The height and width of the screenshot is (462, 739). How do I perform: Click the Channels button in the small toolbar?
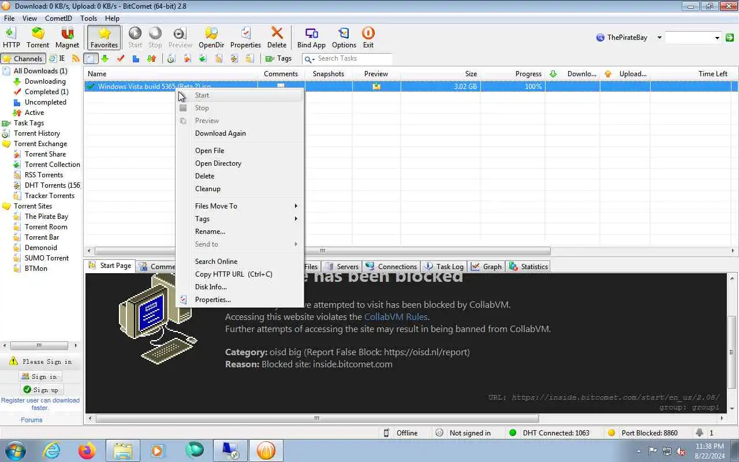point(23,58)
